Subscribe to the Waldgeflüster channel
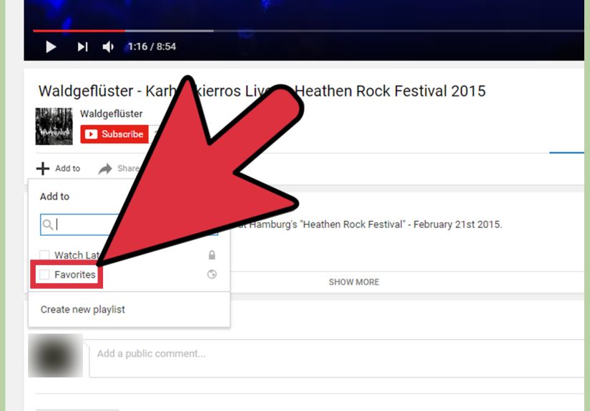This screenshot has height=411, width=590. (114, 134)
